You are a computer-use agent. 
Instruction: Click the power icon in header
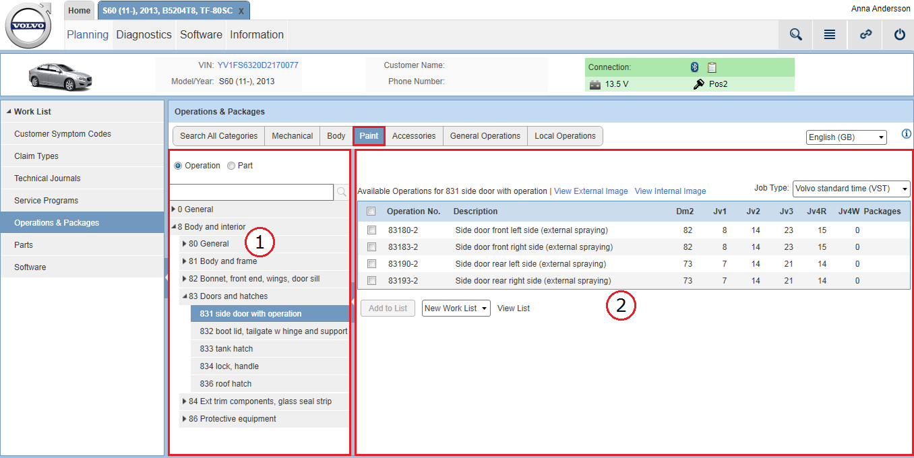click(x=899, y=35)
